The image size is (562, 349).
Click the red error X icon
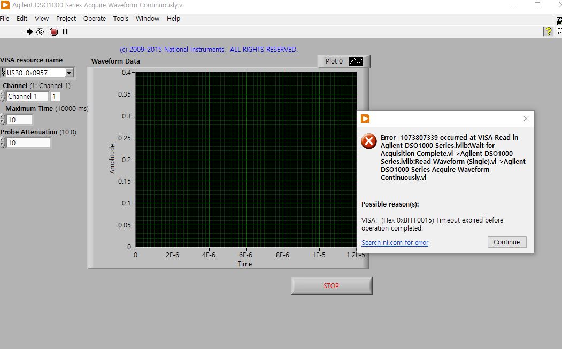pyautogui.click(x=369, y=141)
